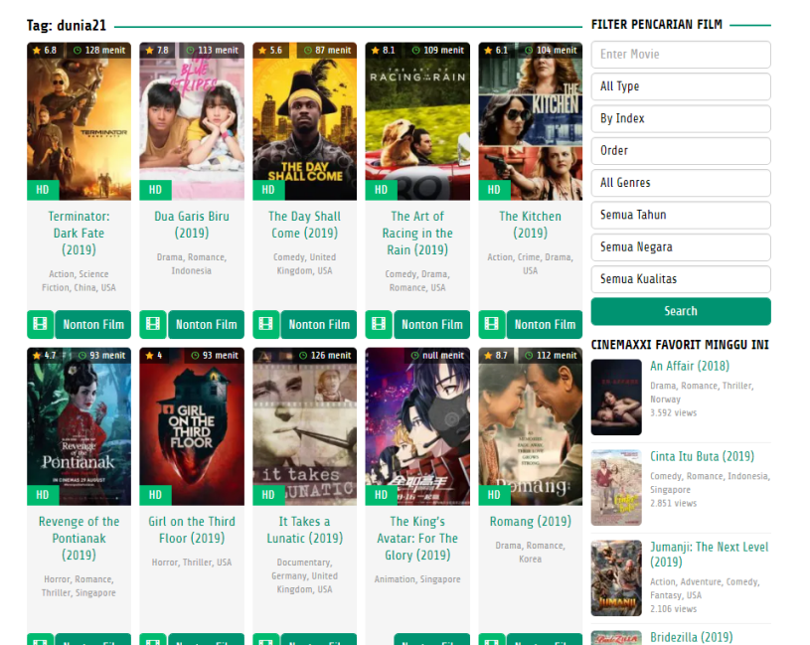Viewport: 810px width, 645px height.
Task: Open The Day Shall Come (2019) title link
Action: pyautogui.click(x=305, y=225)
